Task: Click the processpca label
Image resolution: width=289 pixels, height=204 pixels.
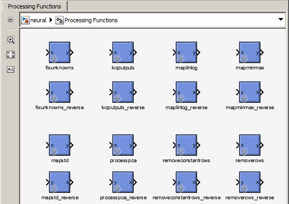Action: [x=123, y=161]
